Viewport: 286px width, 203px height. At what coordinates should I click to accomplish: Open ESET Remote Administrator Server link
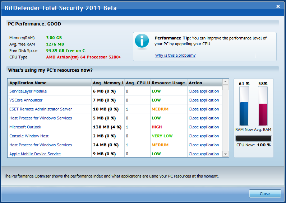pyautogui.click(x=41, y=109)
